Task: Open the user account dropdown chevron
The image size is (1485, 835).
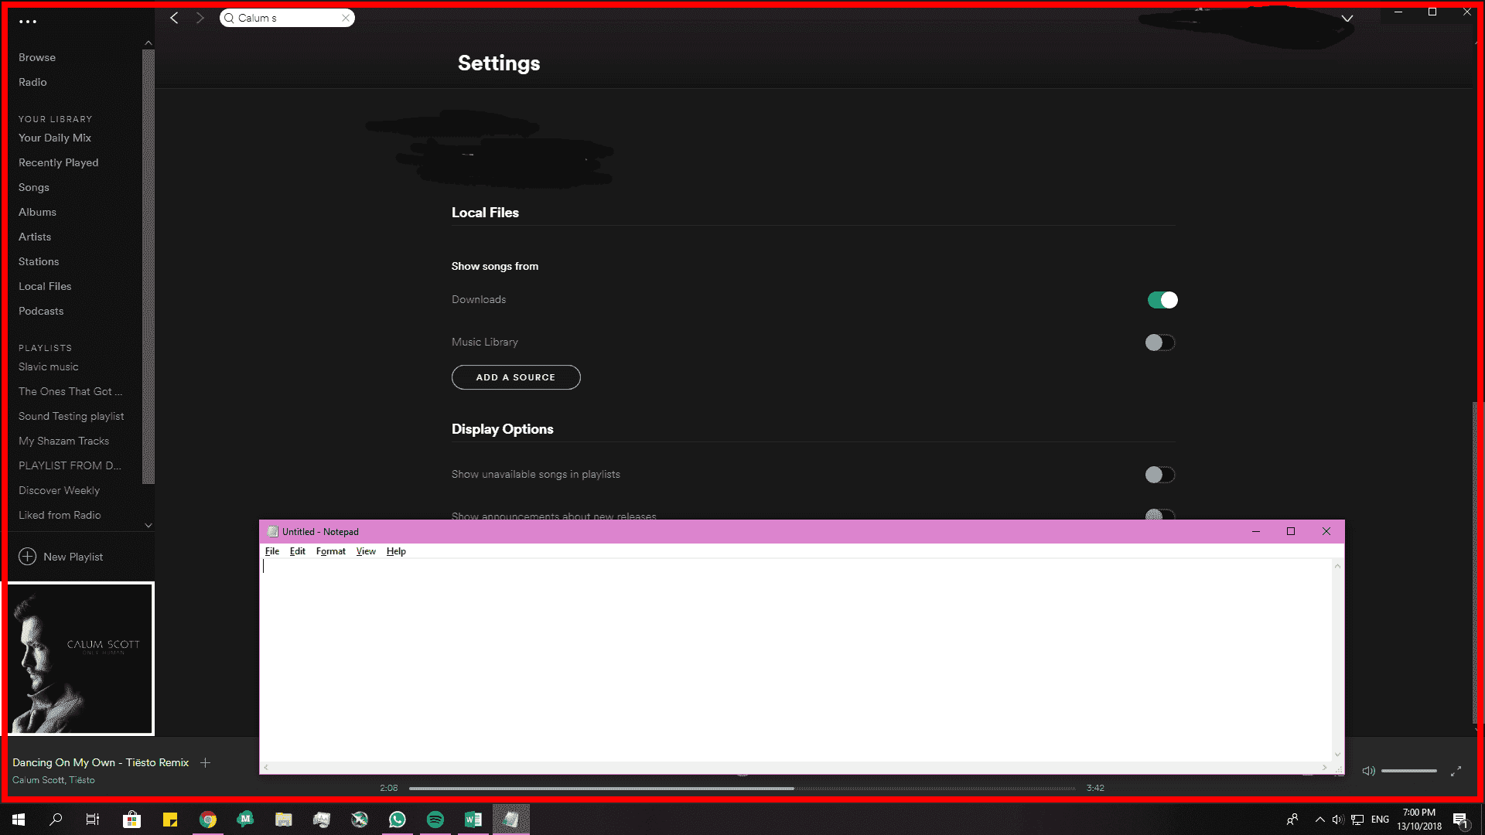Action: (1347, 19)
